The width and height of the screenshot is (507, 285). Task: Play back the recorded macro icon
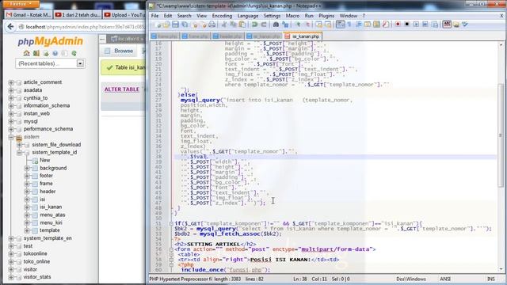click(416, 25)
